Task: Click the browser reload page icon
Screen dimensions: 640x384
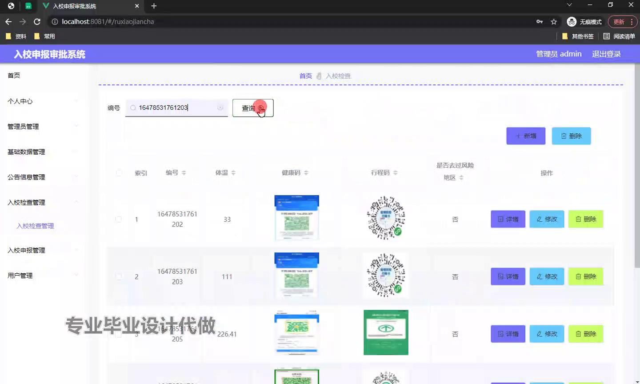Action: pyautogui.click(x=37, y=21)
